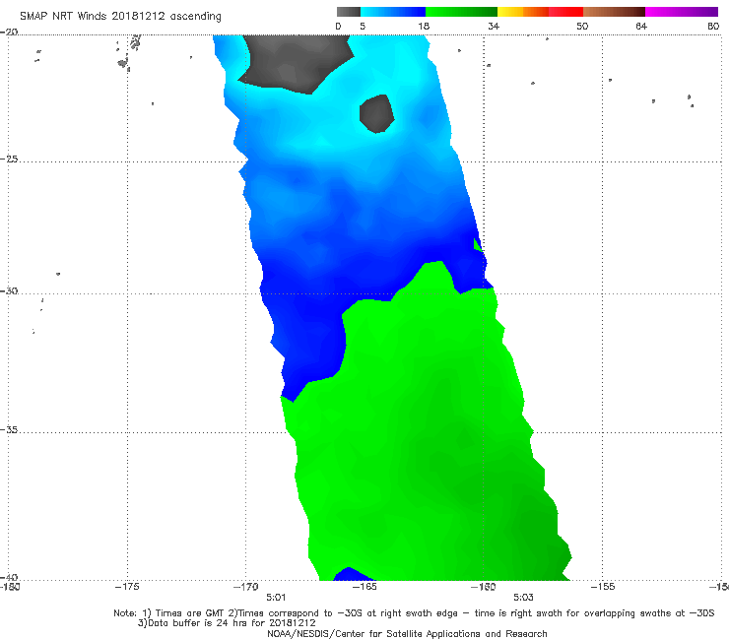Click the longitude label '-155'
Image resolution: width=729 pixels, height=640 pixels.
pos(603,587)
